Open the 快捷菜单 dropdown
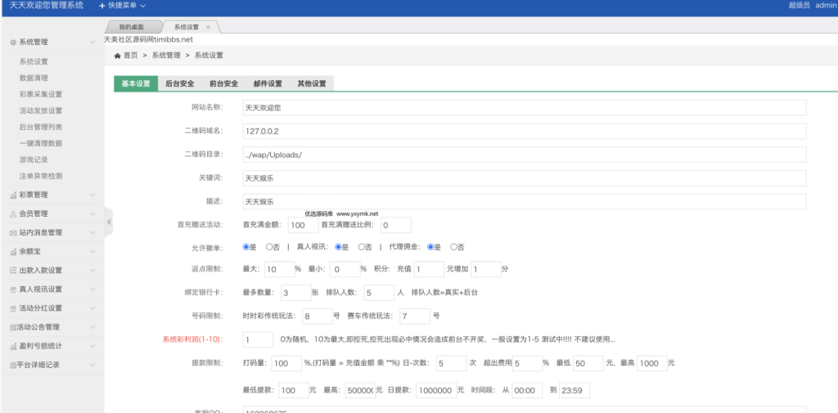838x413 pixels. 123,6
